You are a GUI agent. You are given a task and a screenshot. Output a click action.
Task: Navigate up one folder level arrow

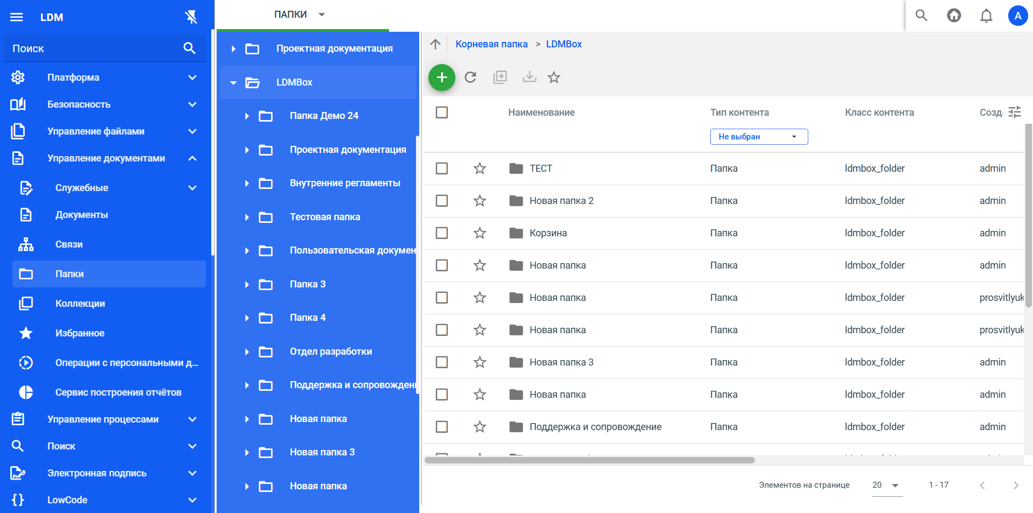click(x=435, y=44)
